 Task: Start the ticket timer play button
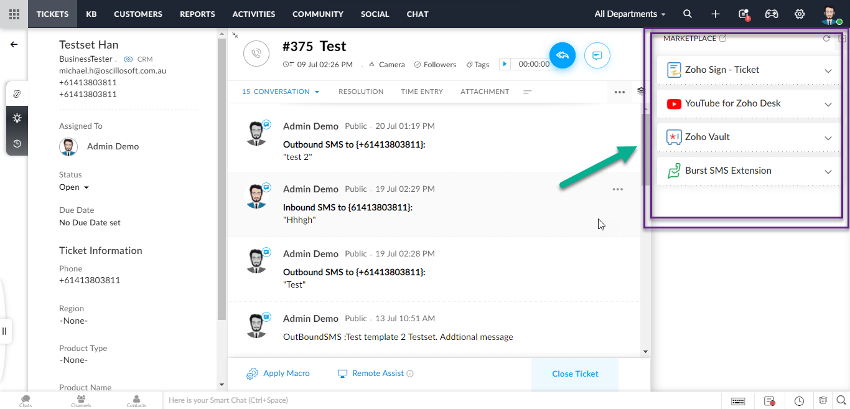pos(504,63)
